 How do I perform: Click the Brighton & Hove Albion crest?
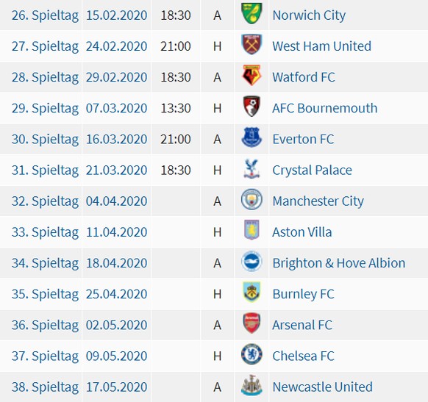pos(252,262)
